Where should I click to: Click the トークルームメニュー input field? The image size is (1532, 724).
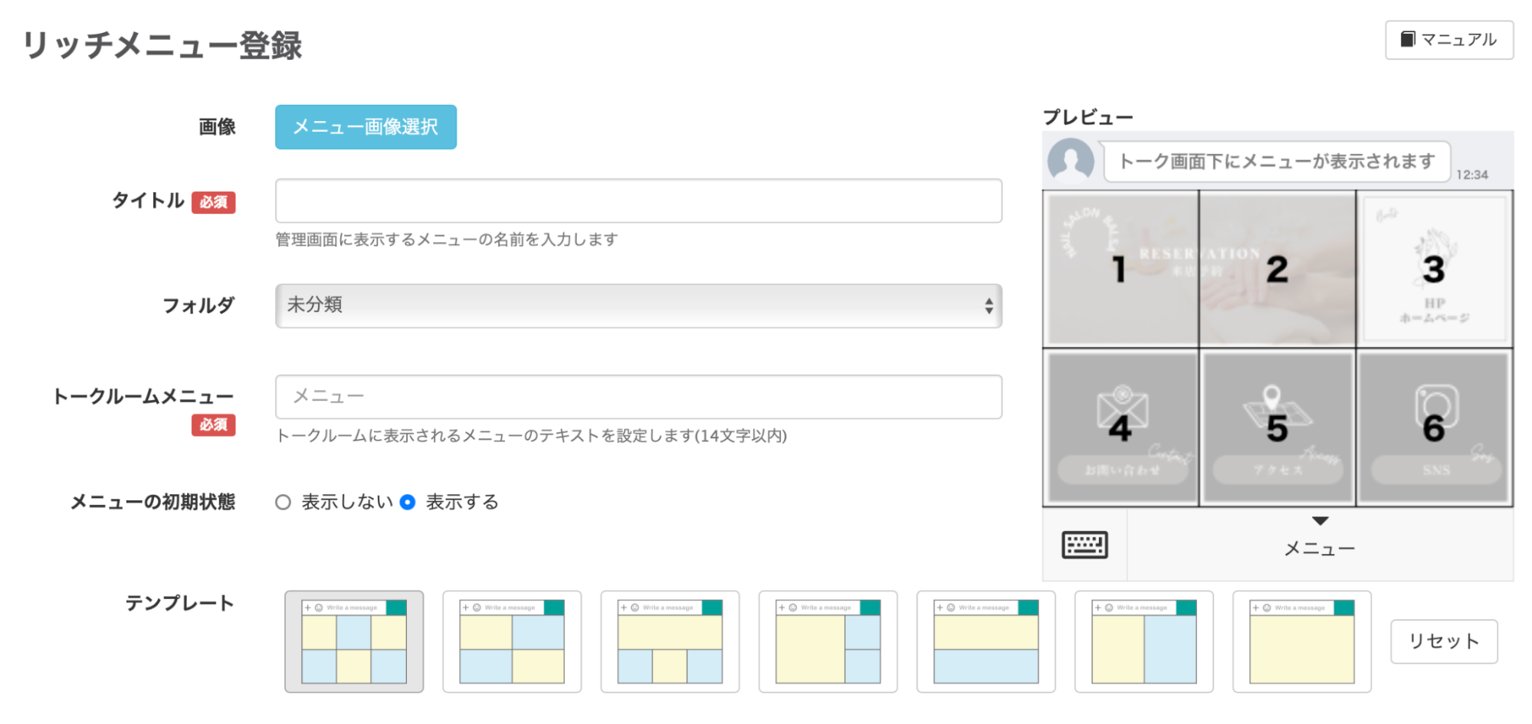638,396
